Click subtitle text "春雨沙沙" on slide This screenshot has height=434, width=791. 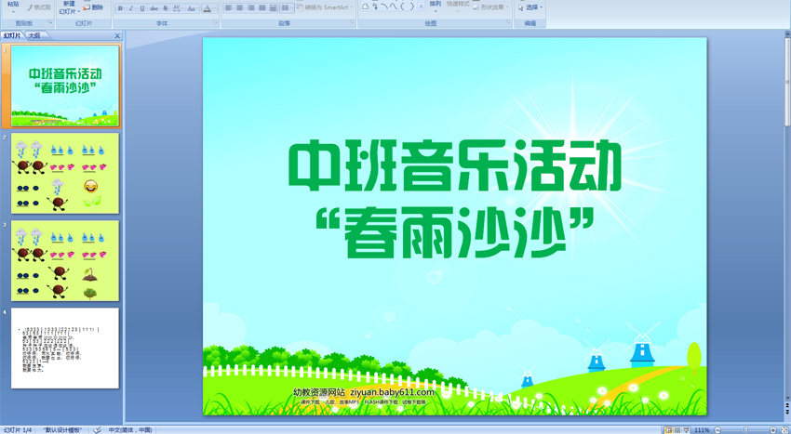(454, 233)
